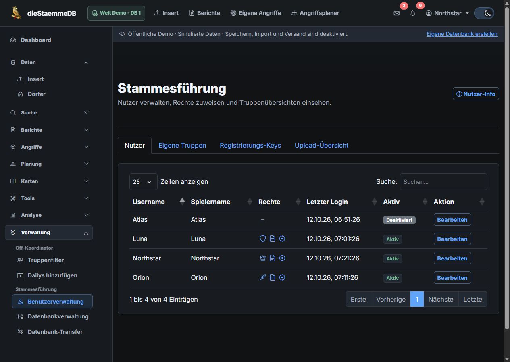Open Angriffsplaner in the top navigation
The width and height of the screenshot is (510, 362).
coord(315,13)
